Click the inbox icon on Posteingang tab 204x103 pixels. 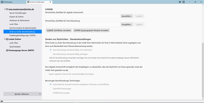coord(2,2)
